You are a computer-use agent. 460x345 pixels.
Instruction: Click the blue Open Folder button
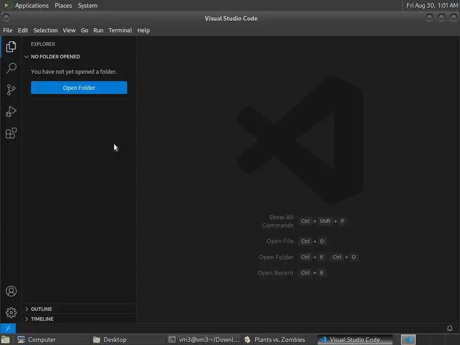(79, 88)
